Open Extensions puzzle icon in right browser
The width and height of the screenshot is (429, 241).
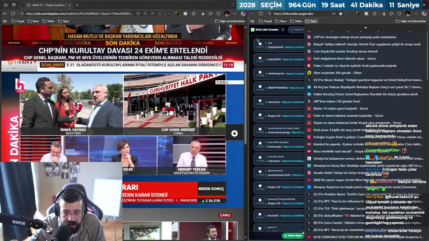coord(374,14)
